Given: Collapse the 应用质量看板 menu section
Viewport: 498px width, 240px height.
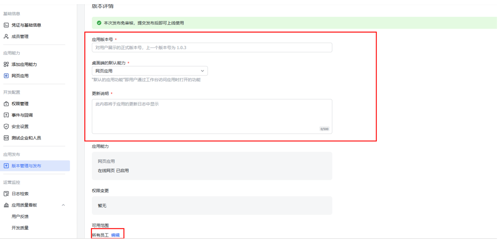Looking at the screenshot, I should [63, 205].
